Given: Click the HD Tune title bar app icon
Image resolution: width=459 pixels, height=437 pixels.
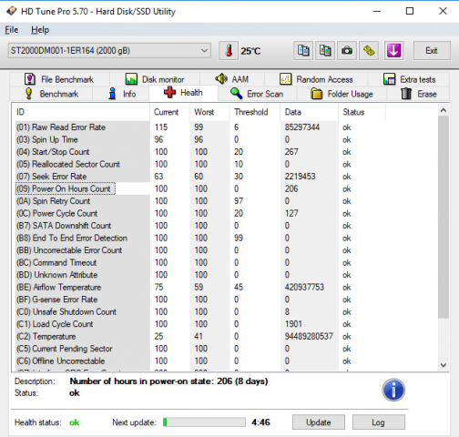Looking at the screenshot, I should tap(12, 11).
